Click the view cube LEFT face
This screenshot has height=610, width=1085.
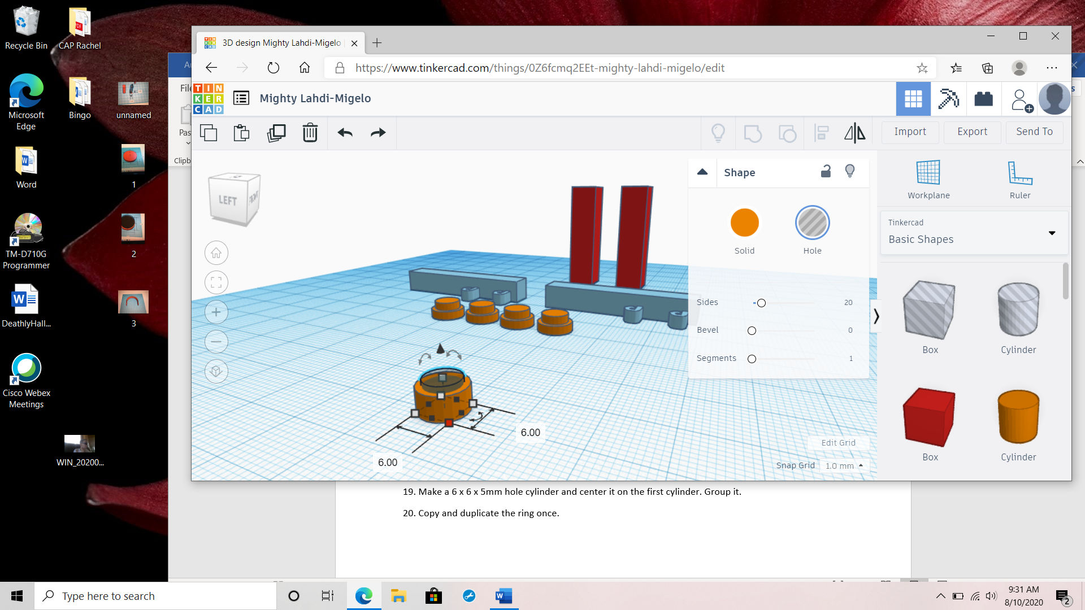coord(227,201)
